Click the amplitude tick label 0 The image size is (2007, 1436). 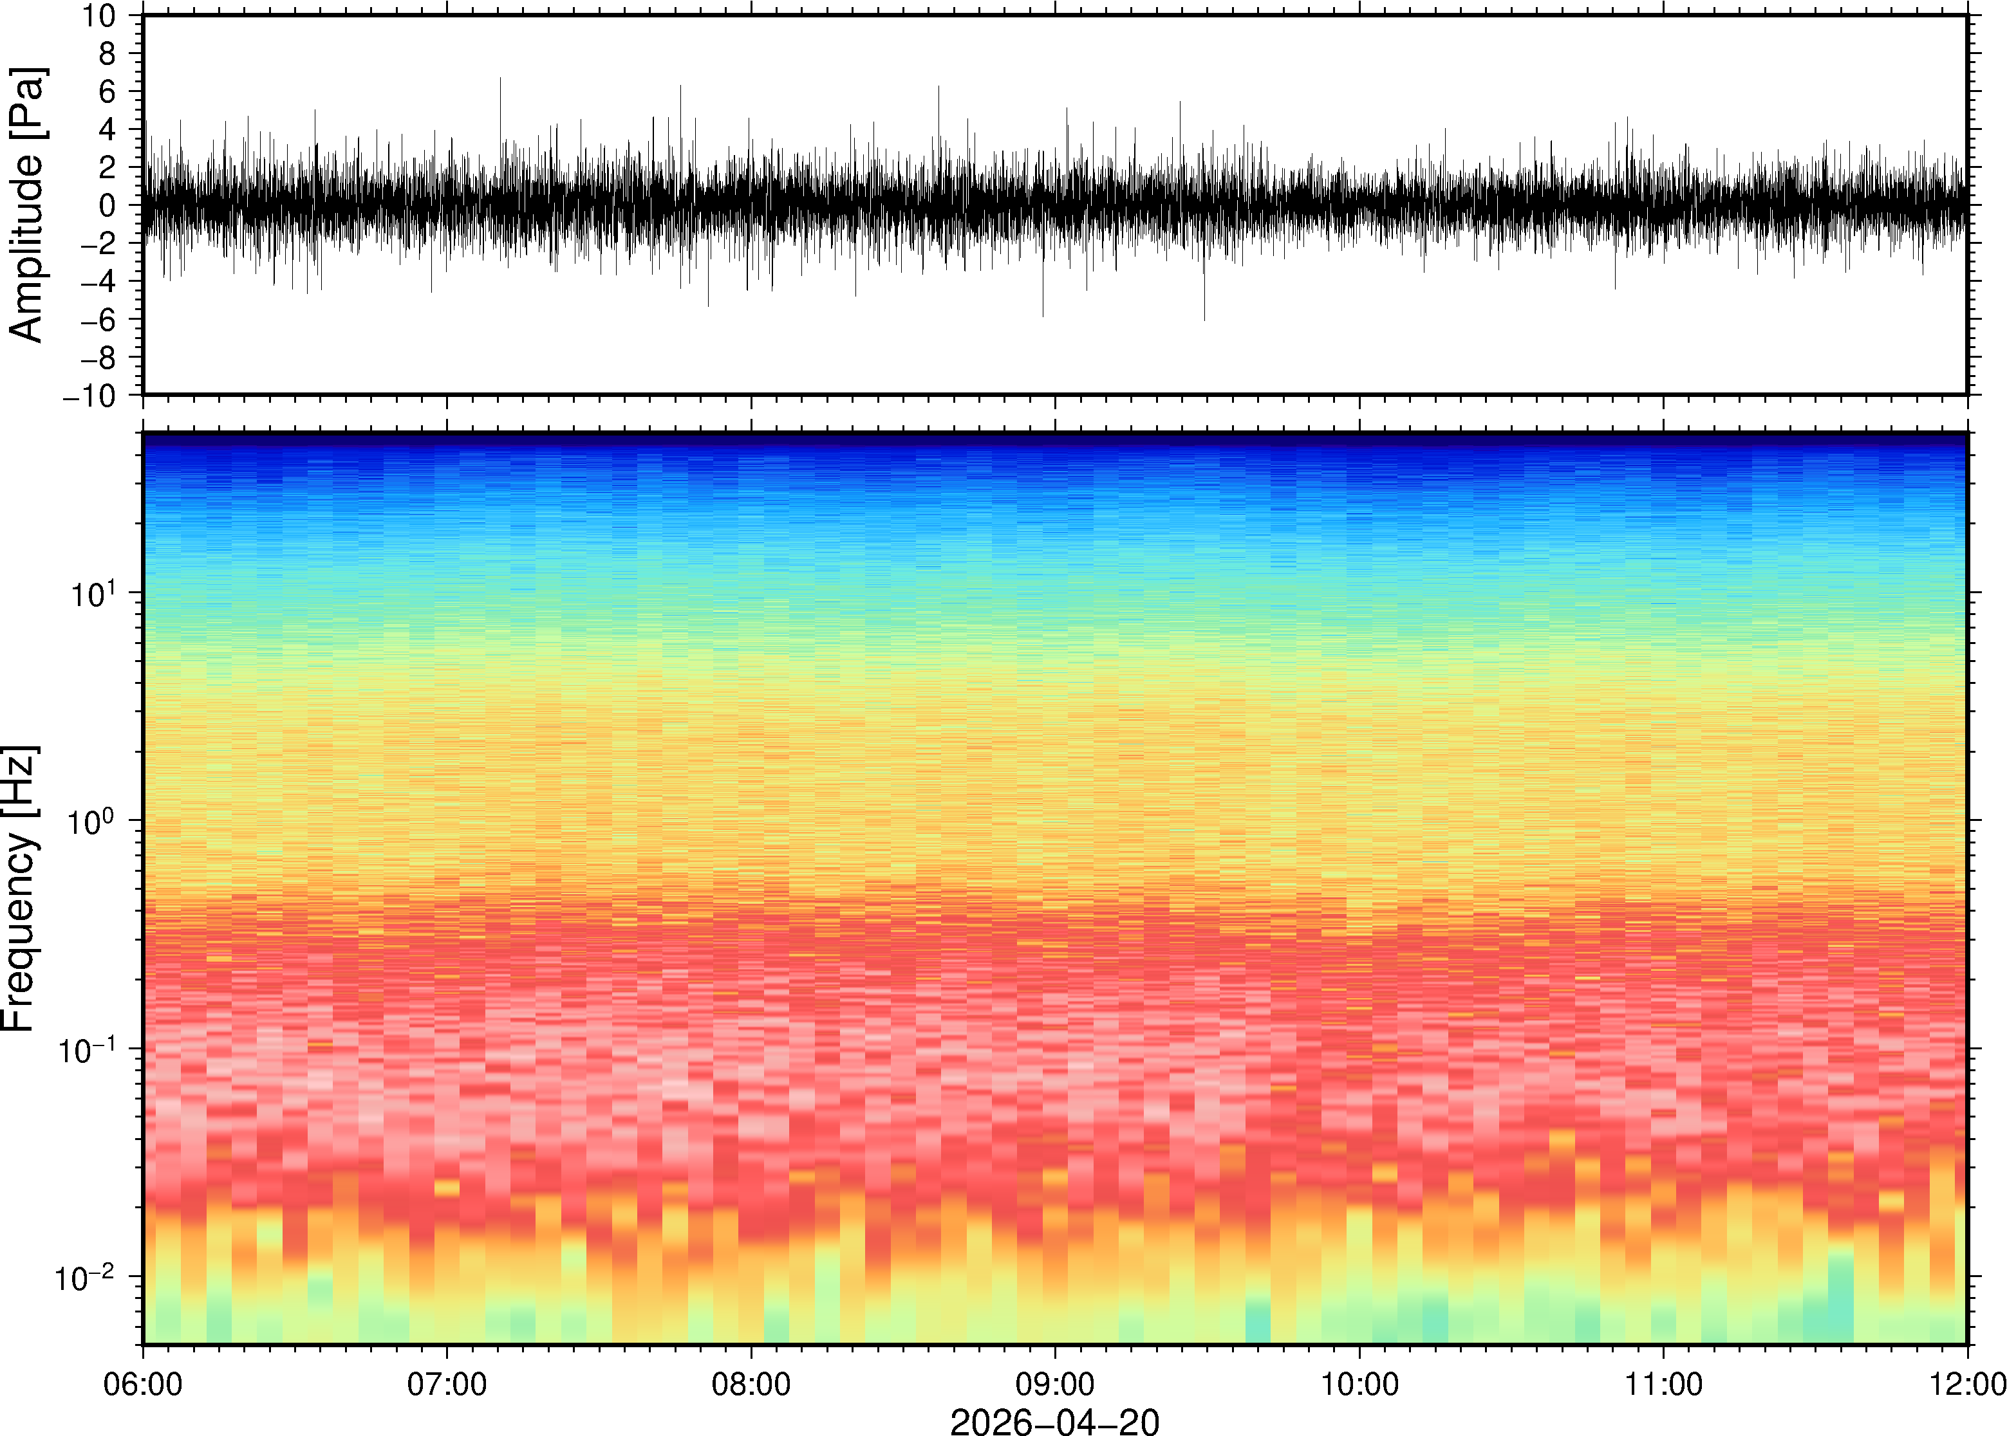point(108,205)
